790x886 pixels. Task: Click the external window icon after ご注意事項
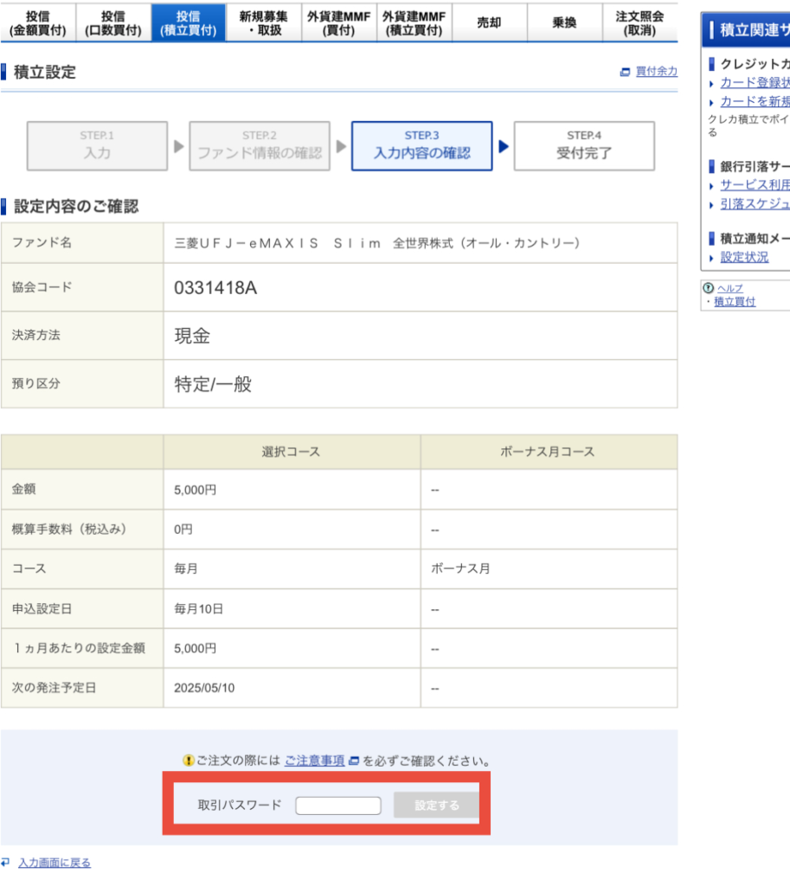tap(354, 761)
